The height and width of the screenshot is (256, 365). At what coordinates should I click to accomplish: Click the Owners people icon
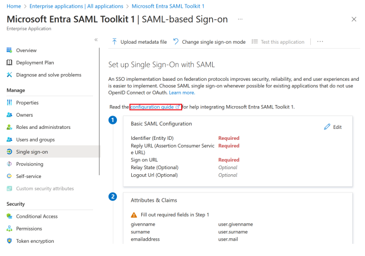pyautogui.click(x=9, y=115)
